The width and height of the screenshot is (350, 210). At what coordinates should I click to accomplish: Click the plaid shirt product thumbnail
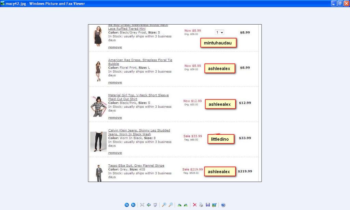[98, 106]
